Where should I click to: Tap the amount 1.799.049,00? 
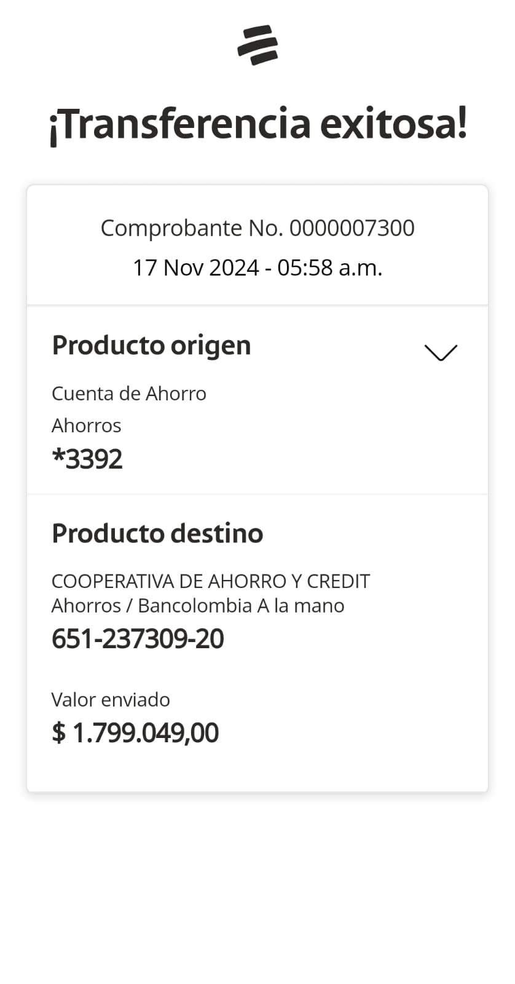click(x=146, y=733)
